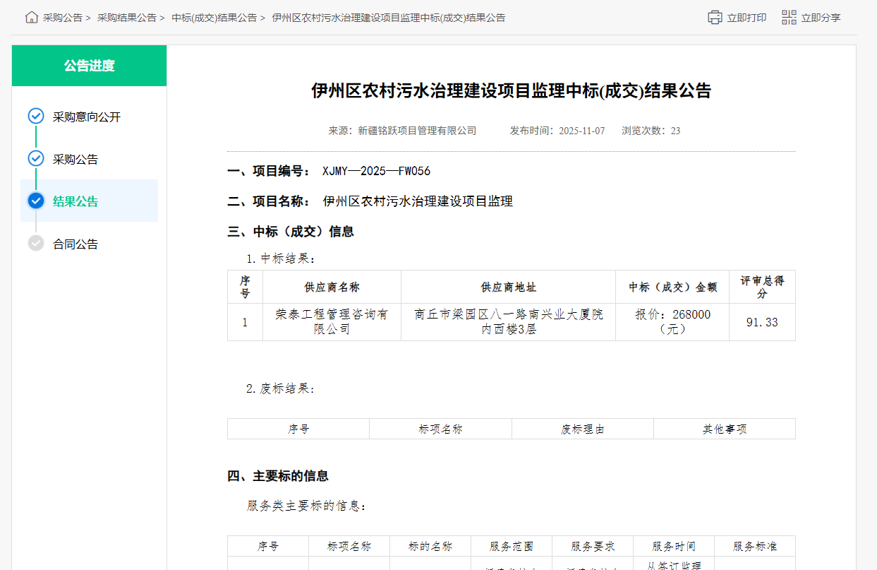This screenshot has width=877, height=570.
Task: Select 结果公告 in progress sidebar
Action: point(75,201)
